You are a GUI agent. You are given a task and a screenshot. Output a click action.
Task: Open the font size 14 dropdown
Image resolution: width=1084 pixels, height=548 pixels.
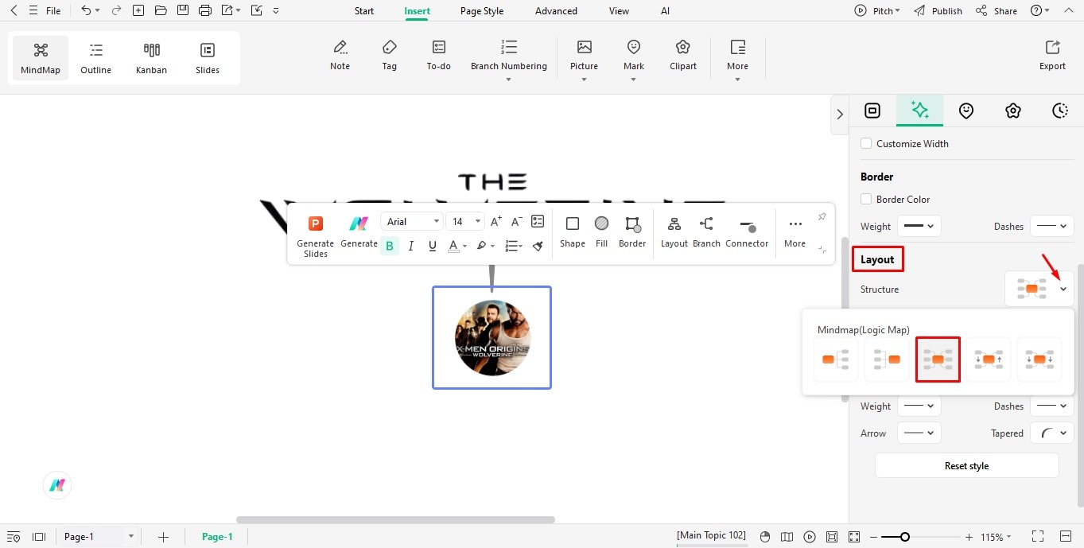click(x=465, y=221)
